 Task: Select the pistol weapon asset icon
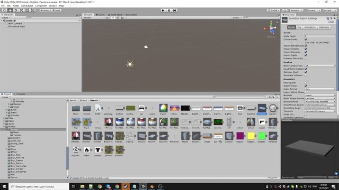coord(262,122)
